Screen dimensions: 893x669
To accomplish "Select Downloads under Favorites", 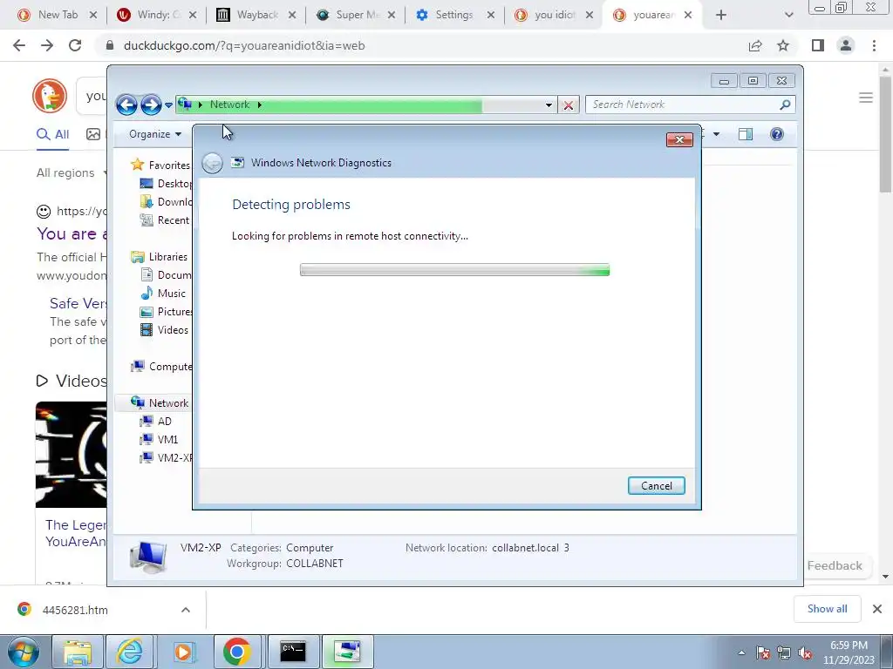I will point(166,201).
